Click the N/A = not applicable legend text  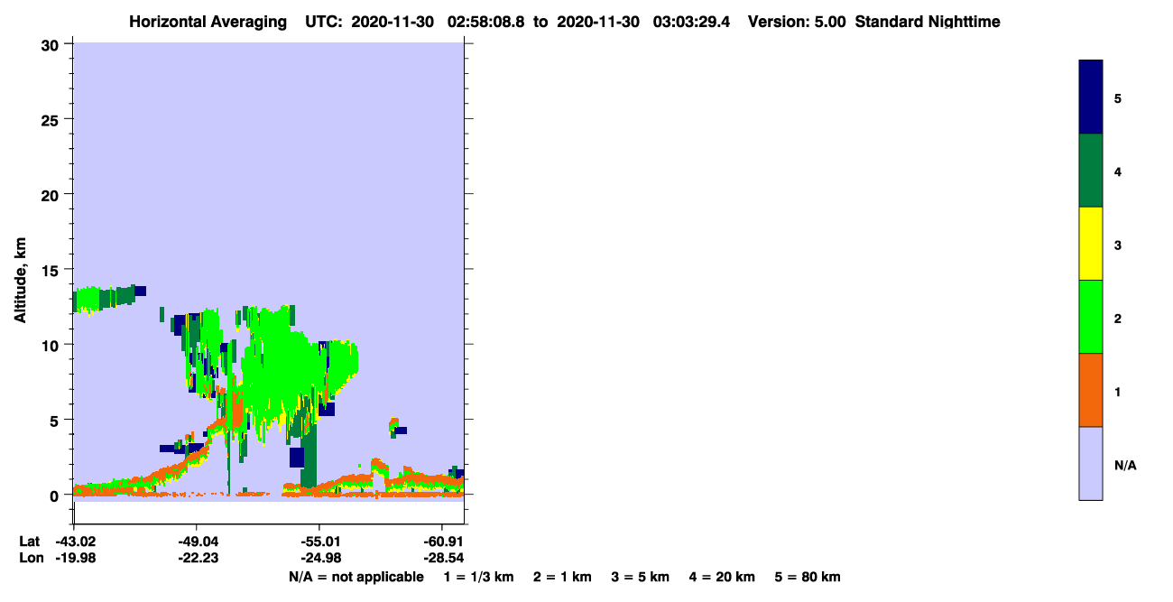point(356,577)
